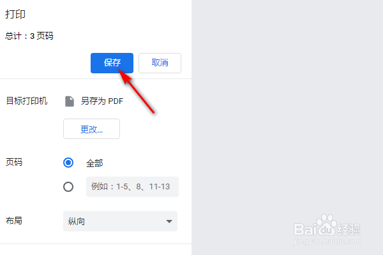This screenshot has width=383, height=255.
Task: Click the 页码 section label
Action: [14, 162]
